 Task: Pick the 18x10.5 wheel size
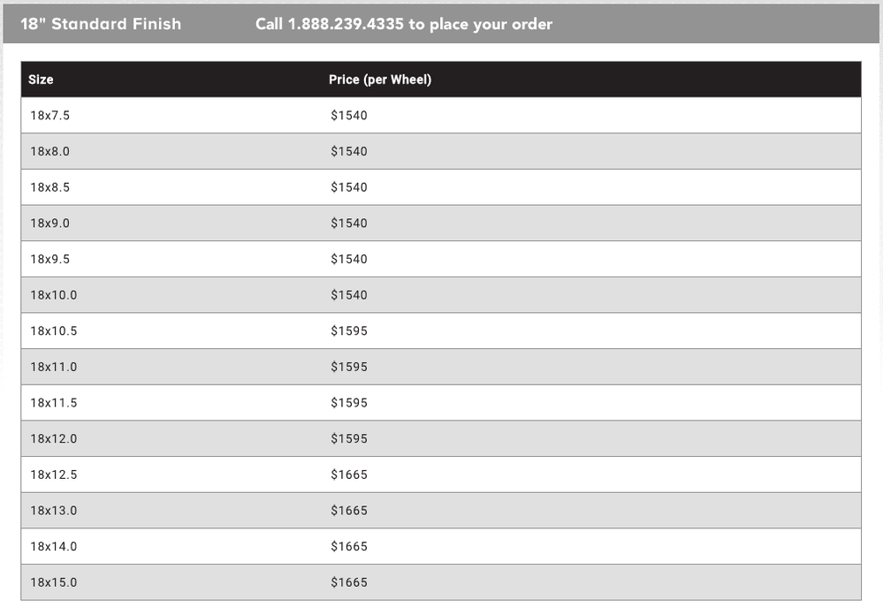pyautogui.click(x=53, y=331)
